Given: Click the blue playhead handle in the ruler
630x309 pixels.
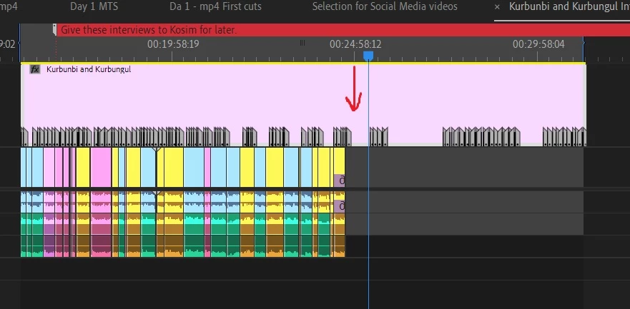Looking at the screenshot, I should pyautogui.click(x=368, y=56).
